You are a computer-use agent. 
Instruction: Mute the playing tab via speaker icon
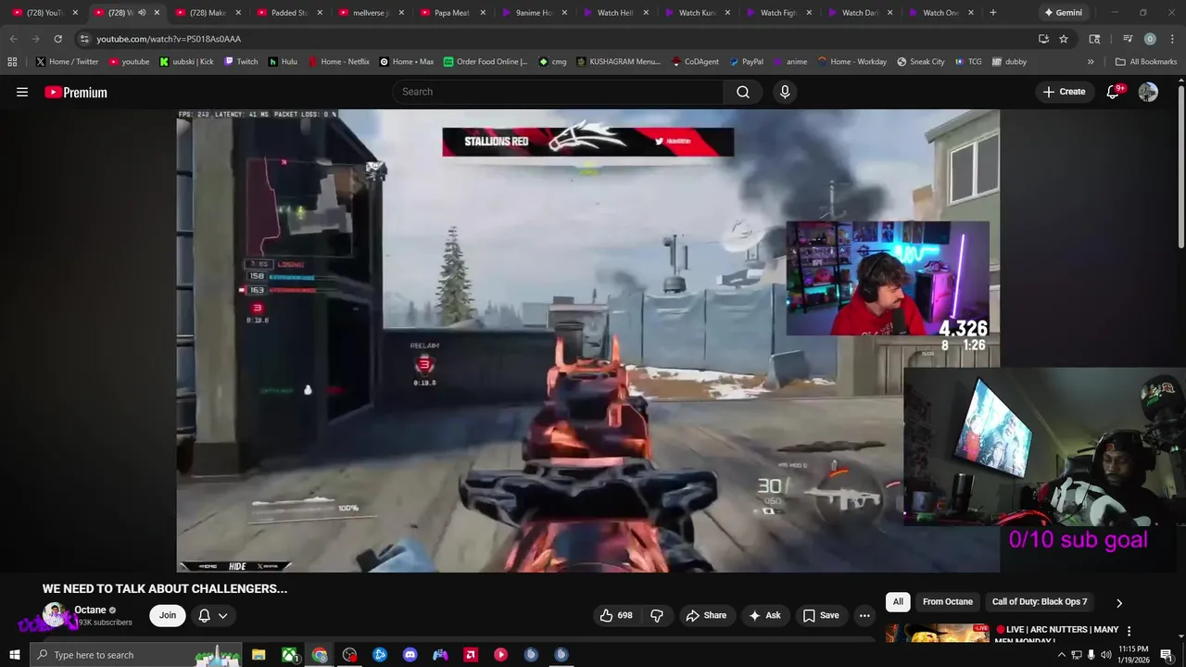pos(142,13)
